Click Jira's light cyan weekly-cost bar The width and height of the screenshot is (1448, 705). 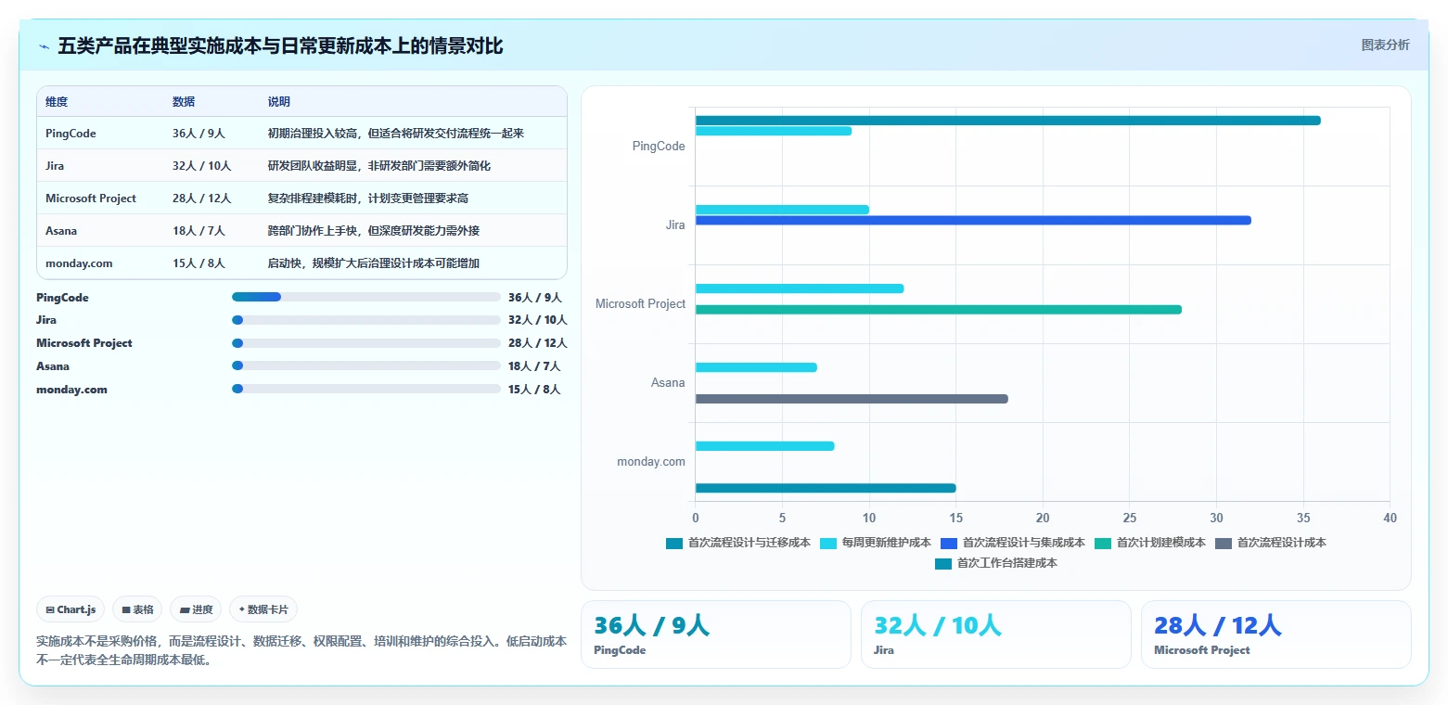click(782, 210)
